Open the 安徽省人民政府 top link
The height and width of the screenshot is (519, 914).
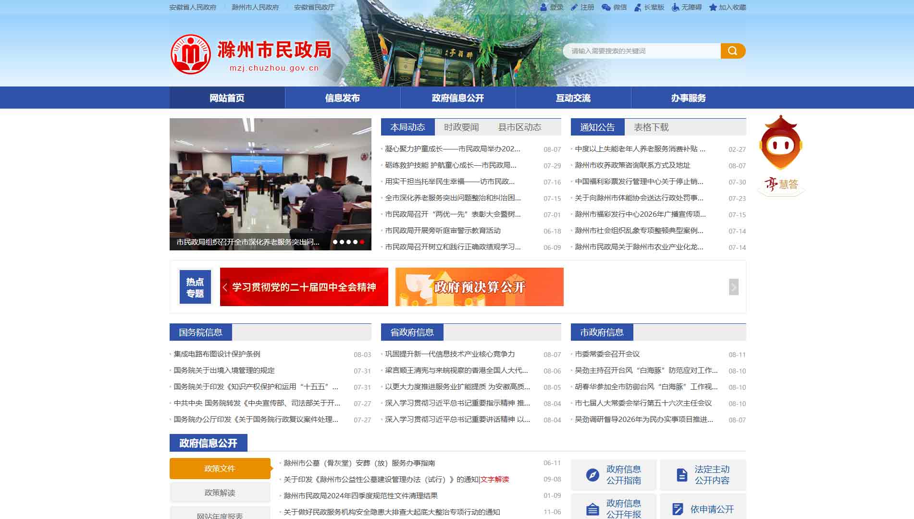coord(193,7)
